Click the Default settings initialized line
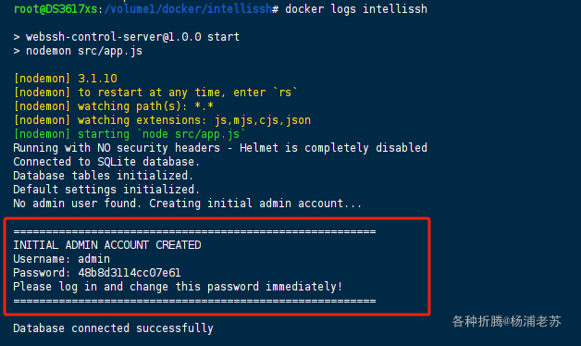This screenshot has width=581, height=346. 106,190
